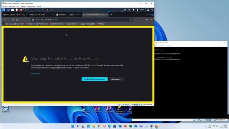The height and width of the screenshot is (129, 229).
Task: Open the Google Hacking DB bookmark
Action: 86,24
